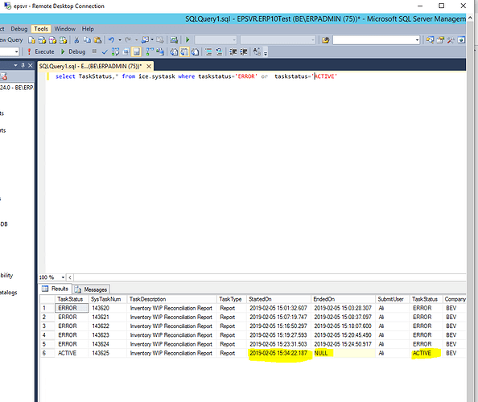Click the Paste clipboard icon
This screenshot has height=402, width=478.
click(x=97, y=40)
